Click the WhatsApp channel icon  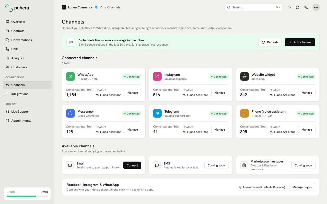tap(71, 76)
